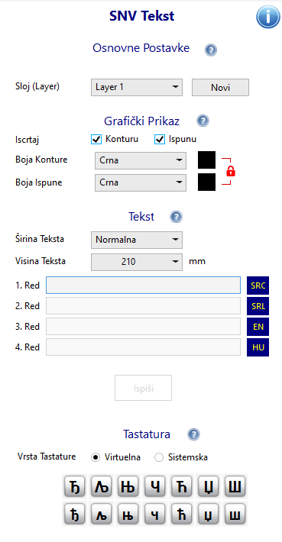This screenshot has width=282, height=542.
Task: Insert lowercase Cyrillic letter ш
Action: 235,514
